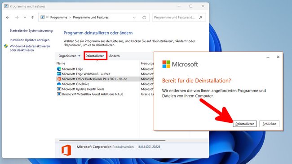Select Oracle VM VirtualBox Guest Additions entry
The image size is (292, 164).
point(93,94)
